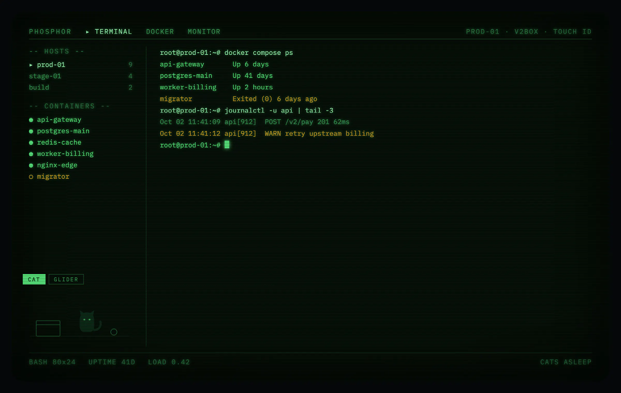Switch to the GLIDER animation

tap(66, 279)
